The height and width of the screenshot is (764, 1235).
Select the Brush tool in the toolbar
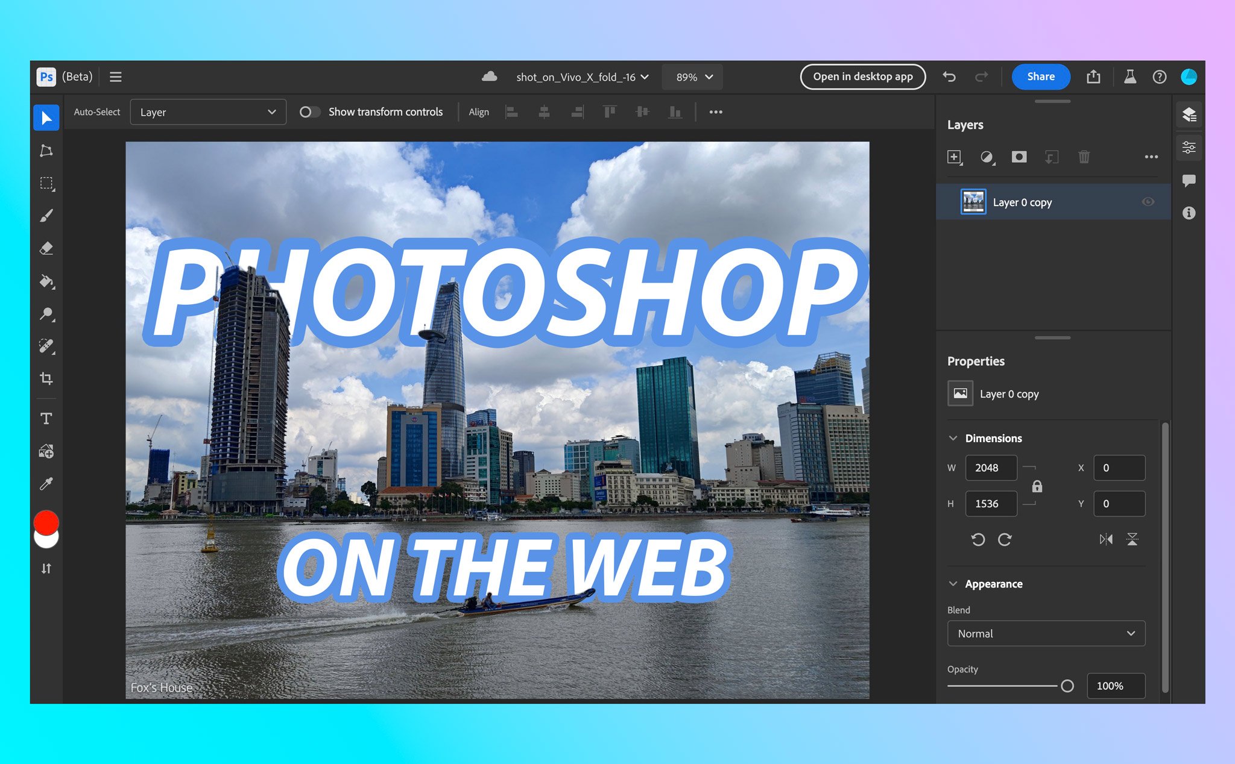point(46,215)
